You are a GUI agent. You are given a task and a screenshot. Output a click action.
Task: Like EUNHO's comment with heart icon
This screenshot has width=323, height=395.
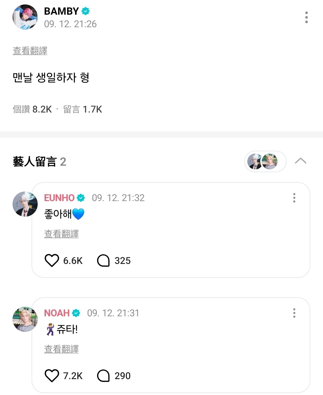point(52,260)
